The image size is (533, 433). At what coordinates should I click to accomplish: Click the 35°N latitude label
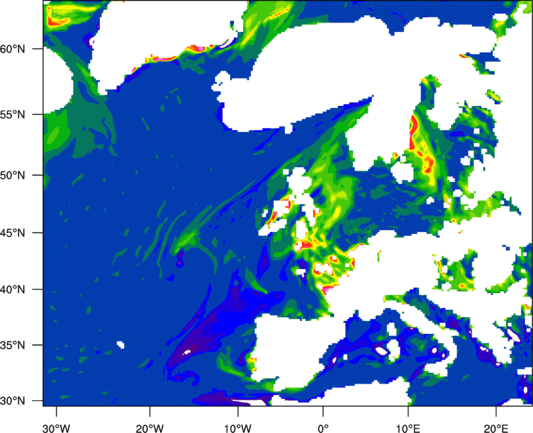pos(13,345)
